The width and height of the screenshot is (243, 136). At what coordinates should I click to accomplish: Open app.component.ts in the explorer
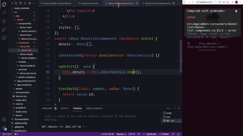tap(26, 81)
